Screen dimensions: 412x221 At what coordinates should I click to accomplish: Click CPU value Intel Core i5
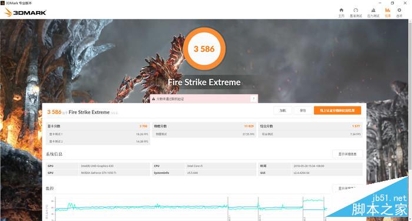pyautogui.click(x=195, y=166)
